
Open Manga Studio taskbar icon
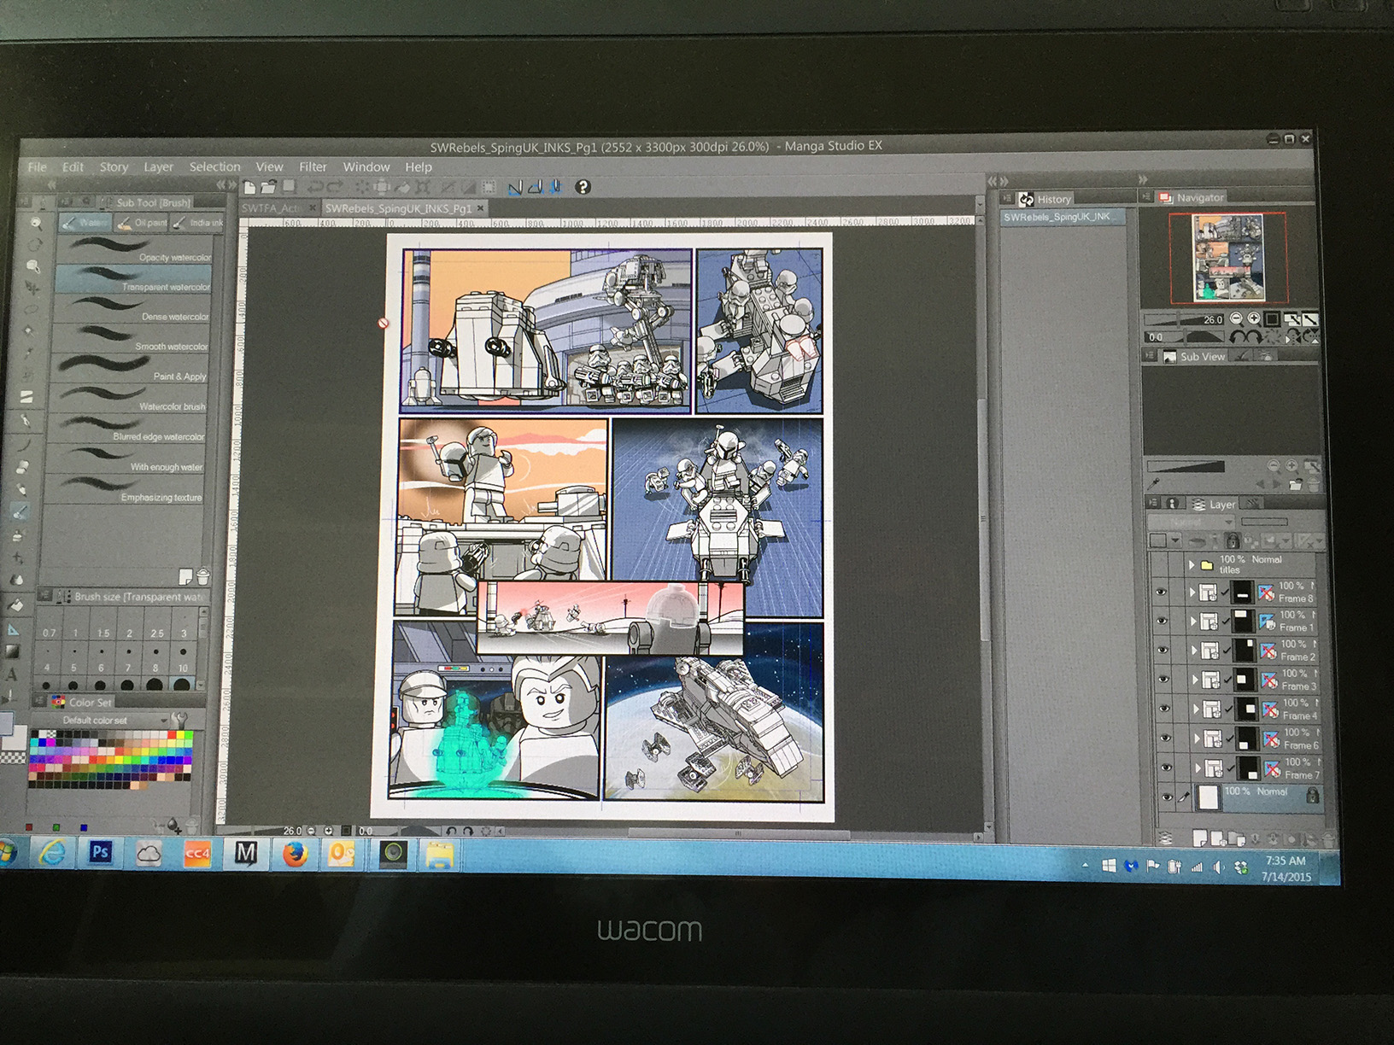tap(246, 852)
